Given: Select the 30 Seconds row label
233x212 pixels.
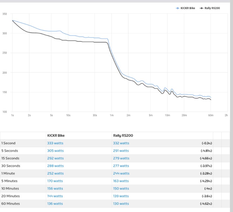Looking at the screenshot, I should click(x=11, y=166).
